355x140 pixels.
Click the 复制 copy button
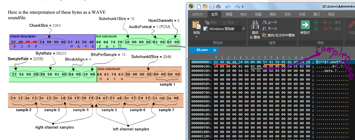[211, 22]
